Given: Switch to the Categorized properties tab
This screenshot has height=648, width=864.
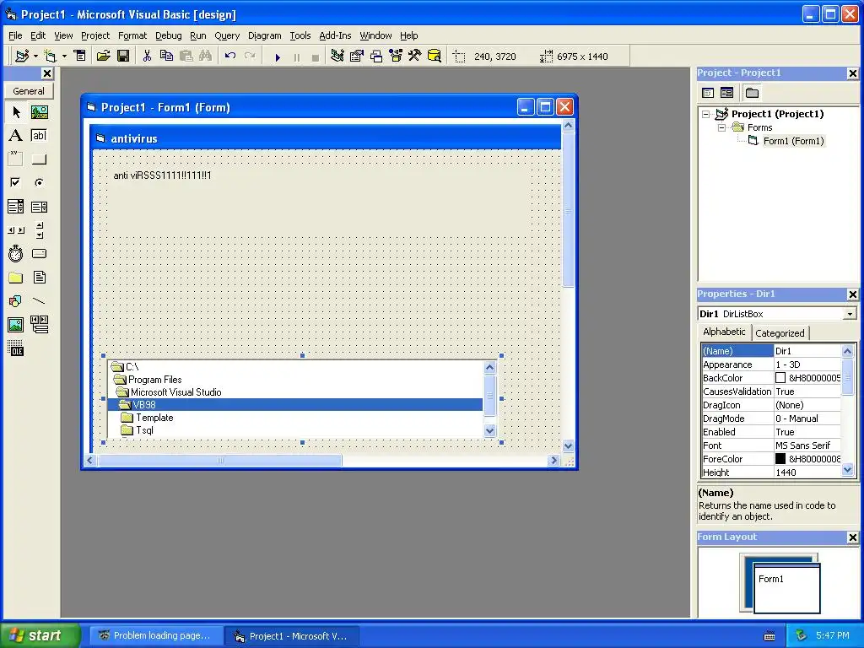Looking at the screenshot, I should coord(780,332).
